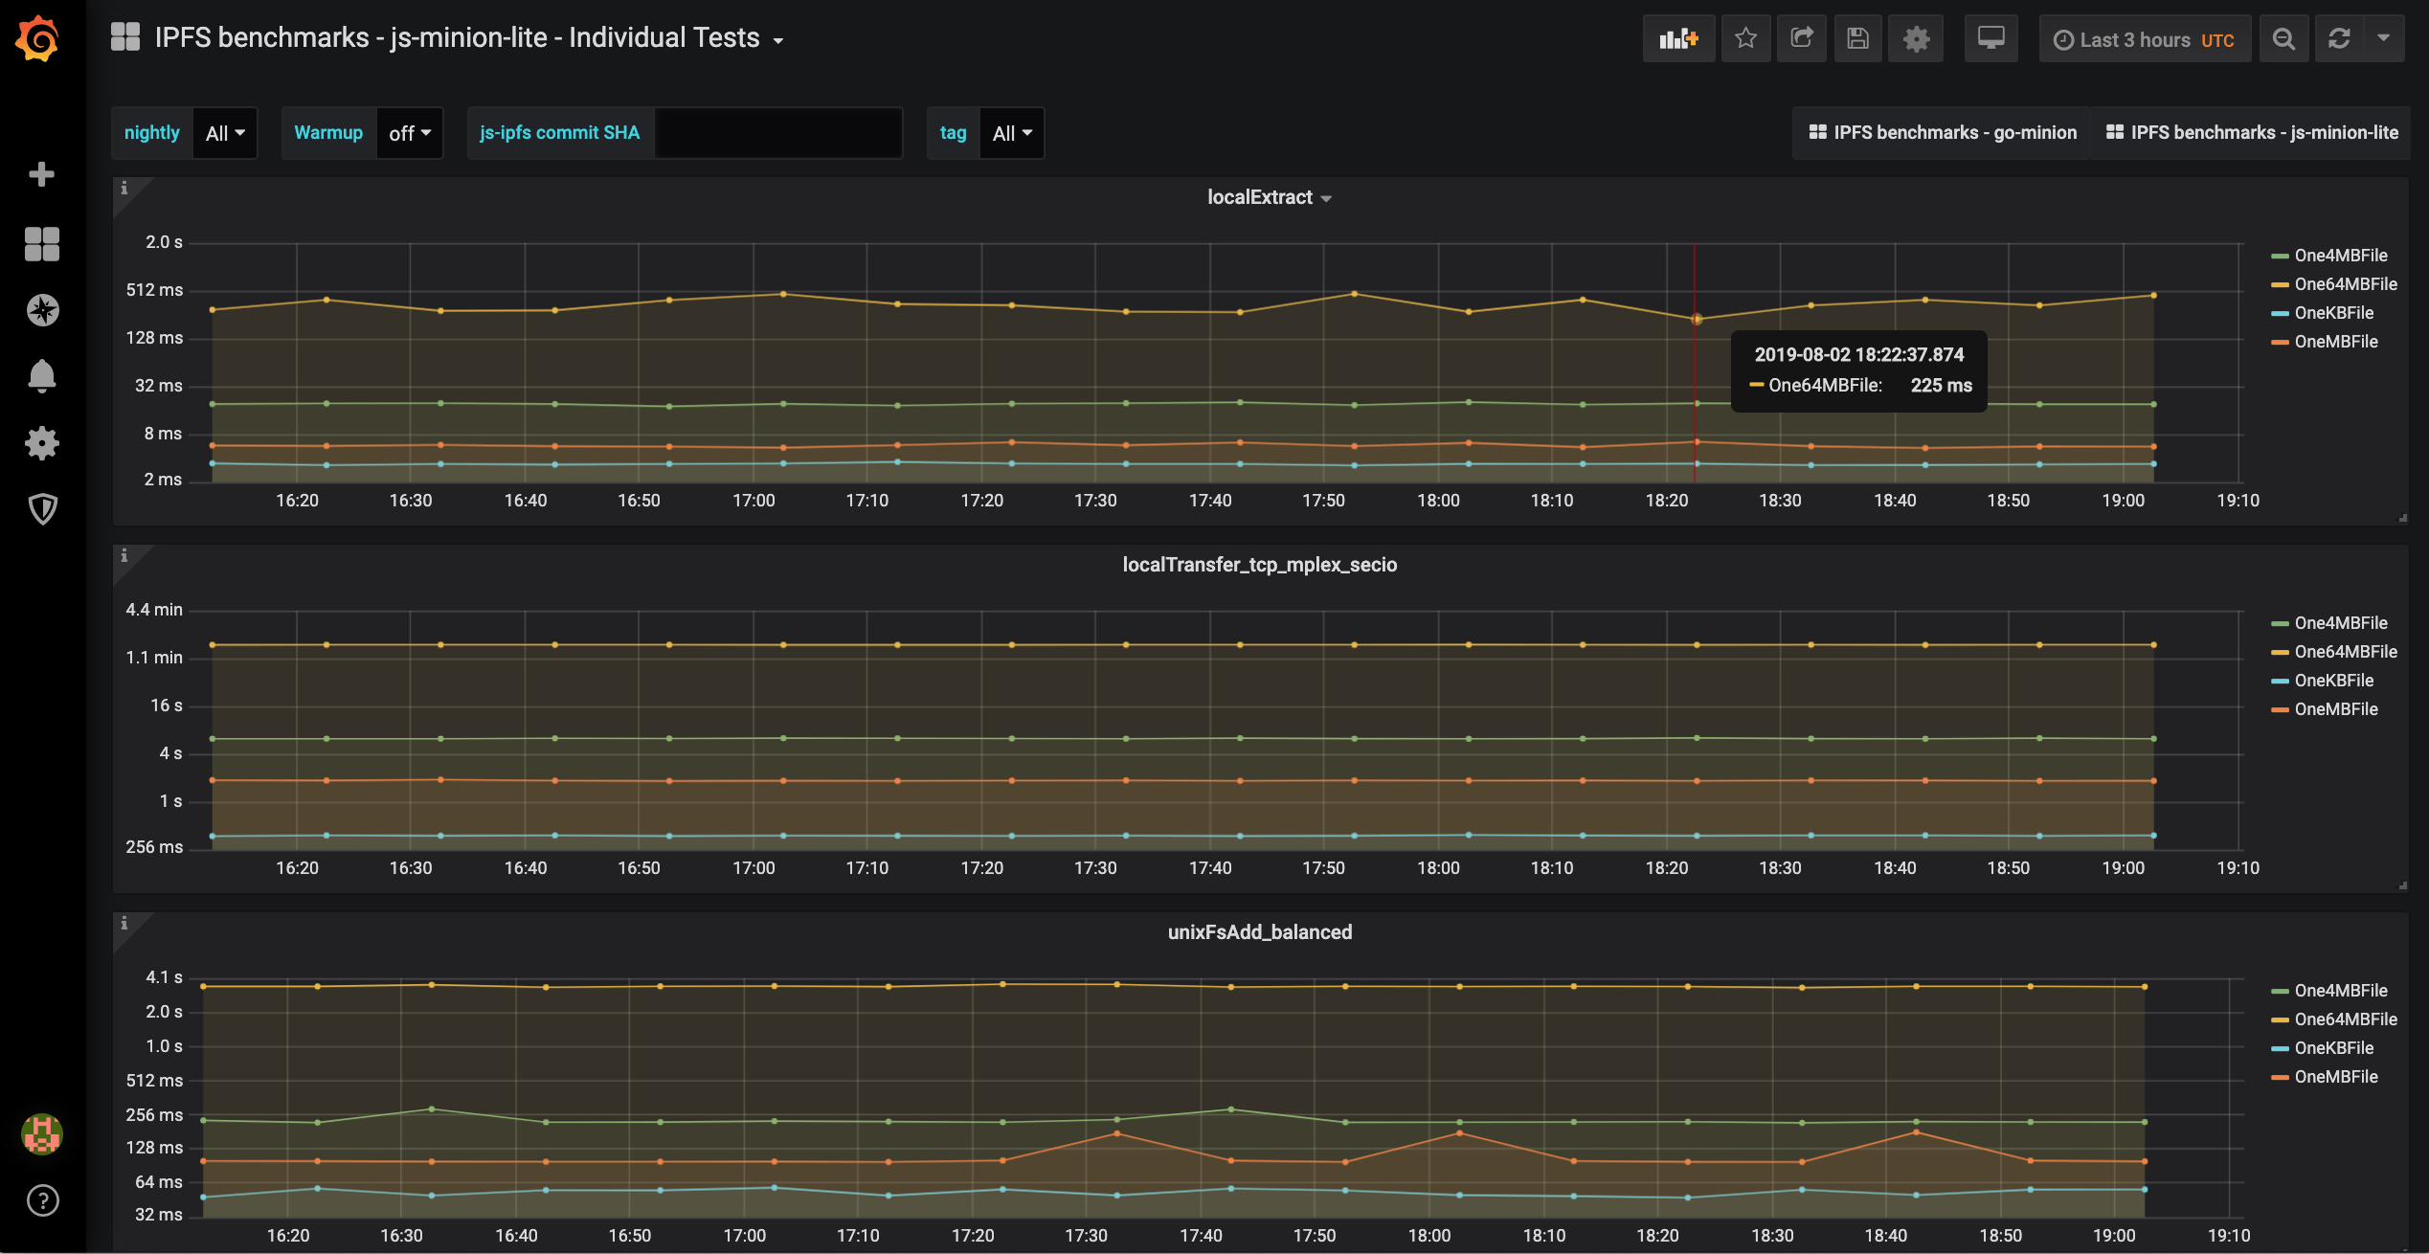Click the localExtract panel resize handle
Screen dimensions: 2429x1254
tap(2402, 518)
